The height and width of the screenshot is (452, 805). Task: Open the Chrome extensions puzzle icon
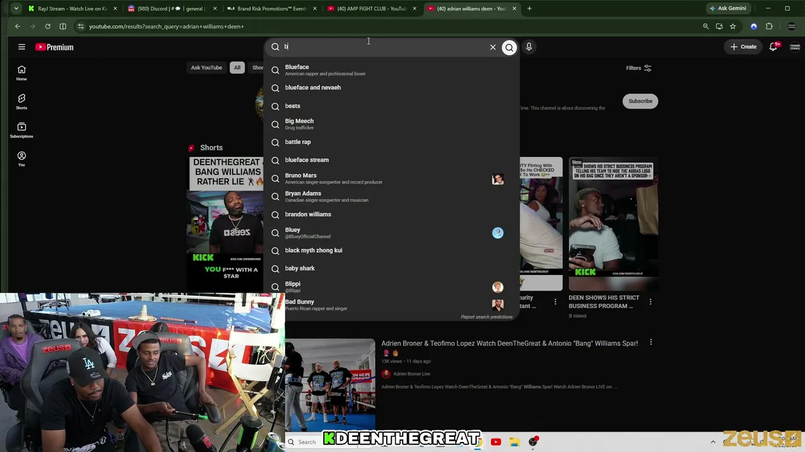(769, 26)
